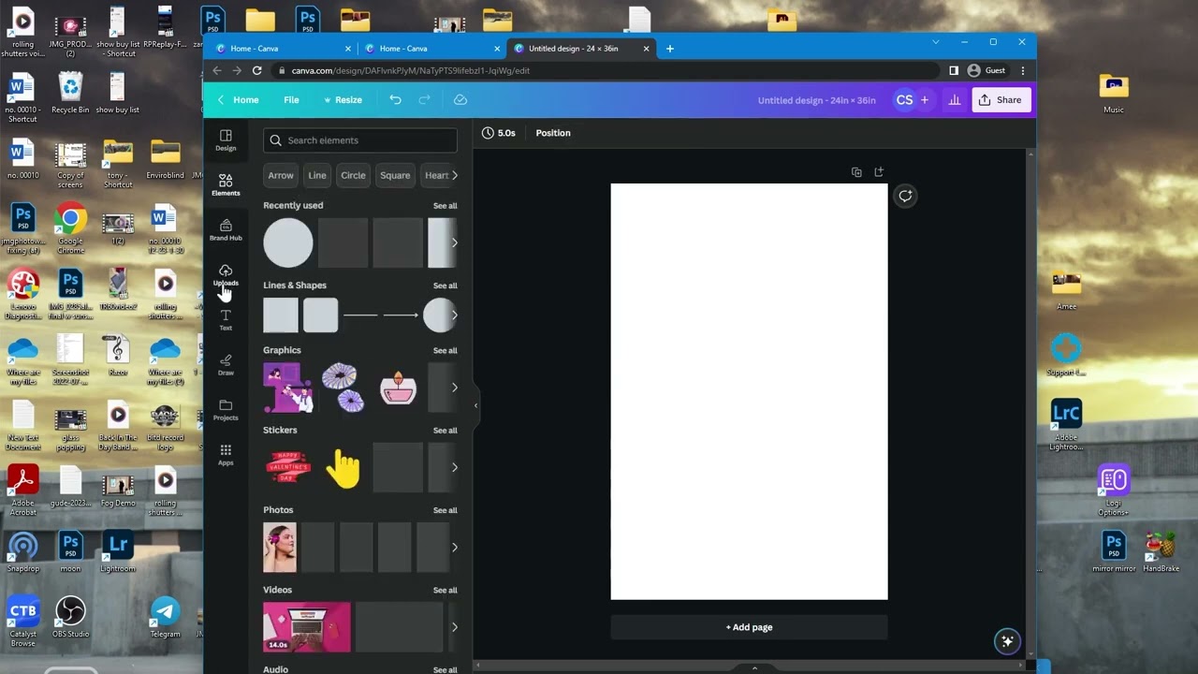1198x674 pixels.
Task: Click the 5.0s page duration button
Action: click(499, 133)
